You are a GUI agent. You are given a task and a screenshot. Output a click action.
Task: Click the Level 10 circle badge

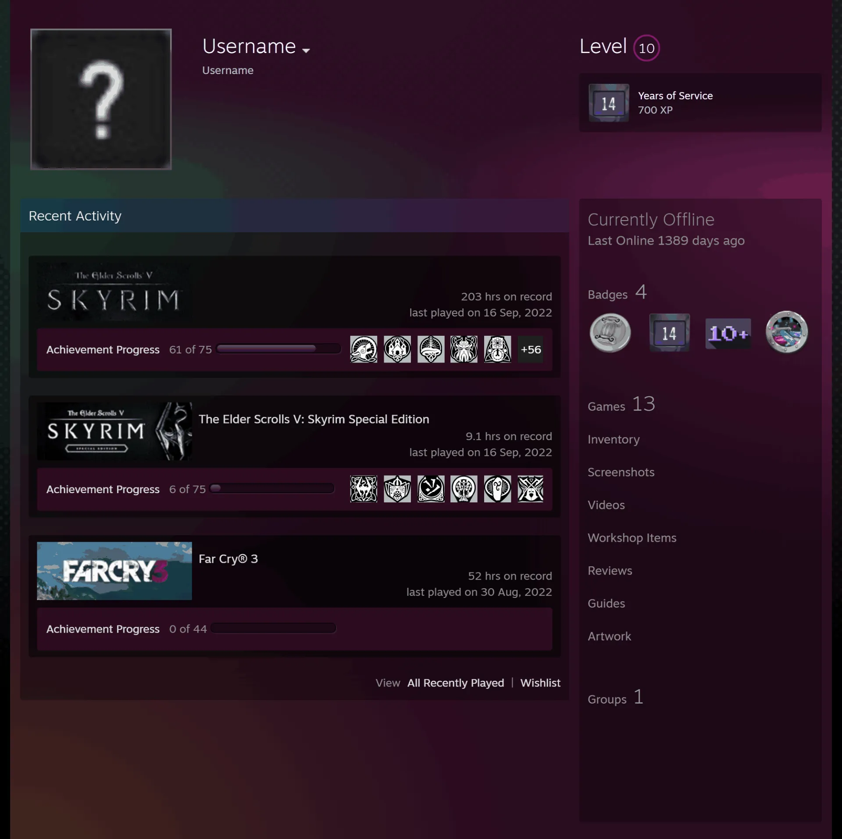[x=646, y=48]
